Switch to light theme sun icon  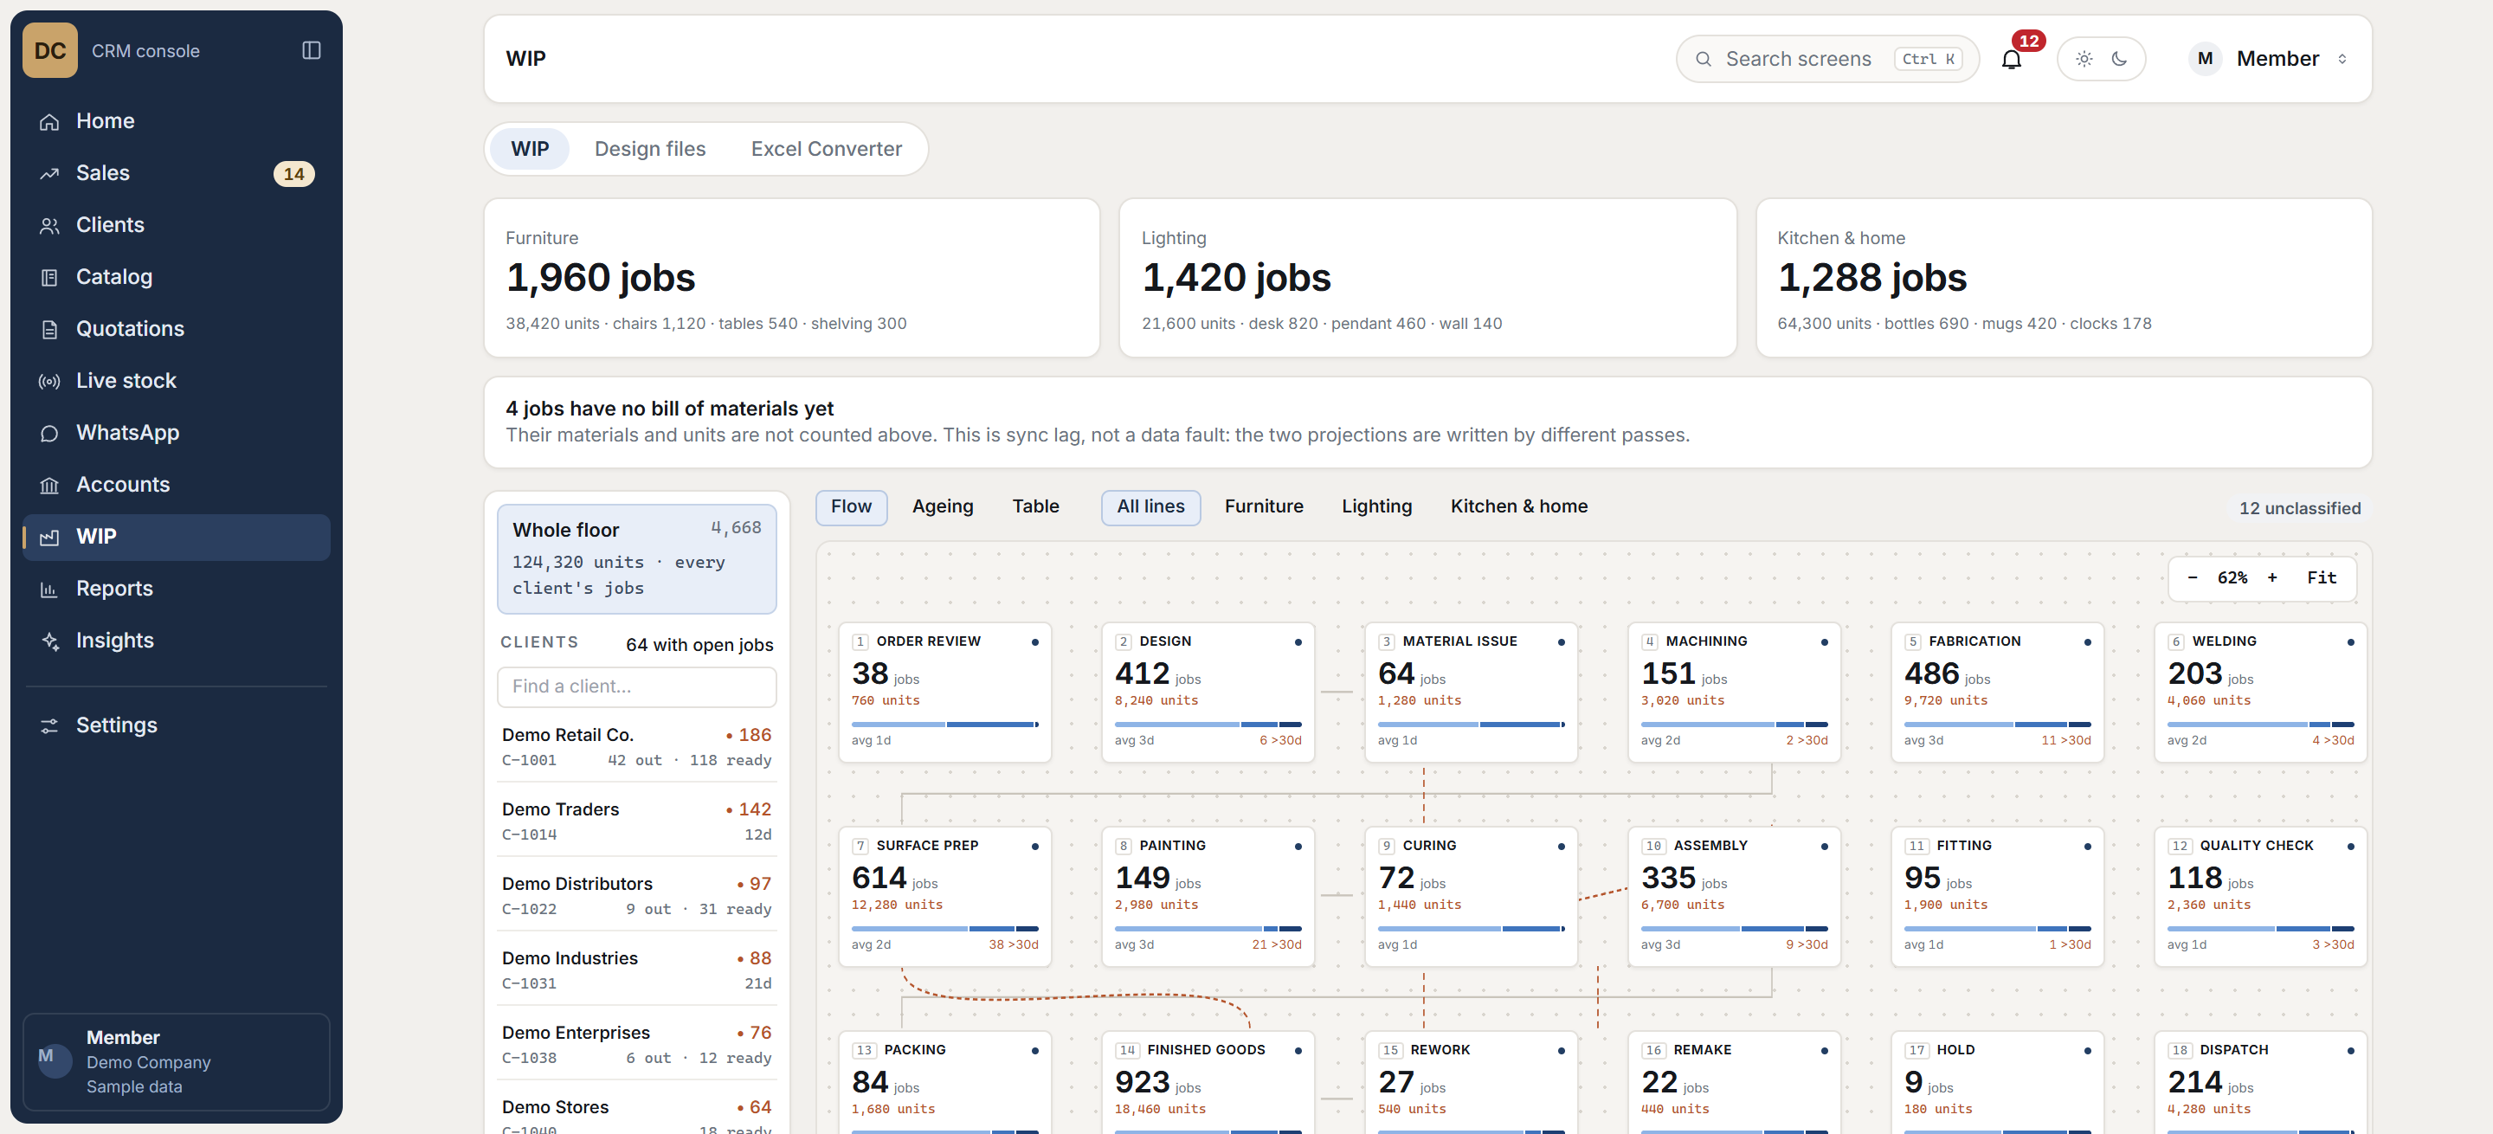[2084, 59]
